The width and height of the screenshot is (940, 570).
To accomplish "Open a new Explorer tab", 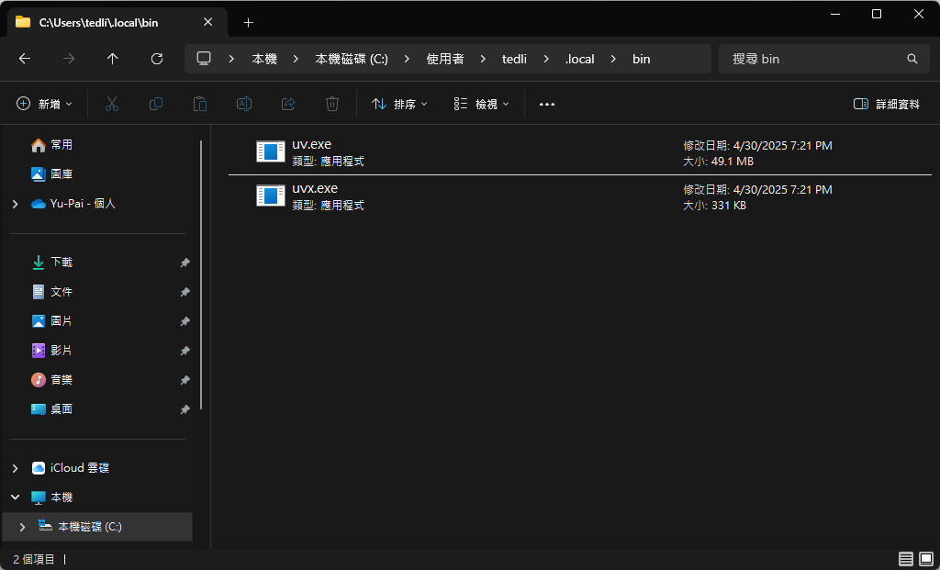I will pos(248,22).
